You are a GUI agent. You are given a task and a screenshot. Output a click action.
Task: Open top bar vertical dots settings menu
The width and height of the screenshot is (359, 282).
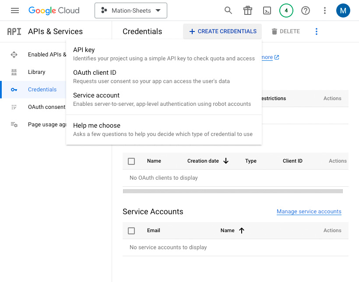[x=325, y=10]
